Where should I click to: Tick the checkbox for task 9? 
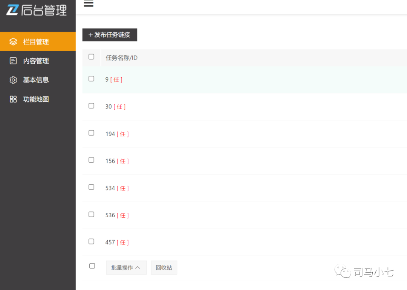pyautogui.click(x=91, y=79)
